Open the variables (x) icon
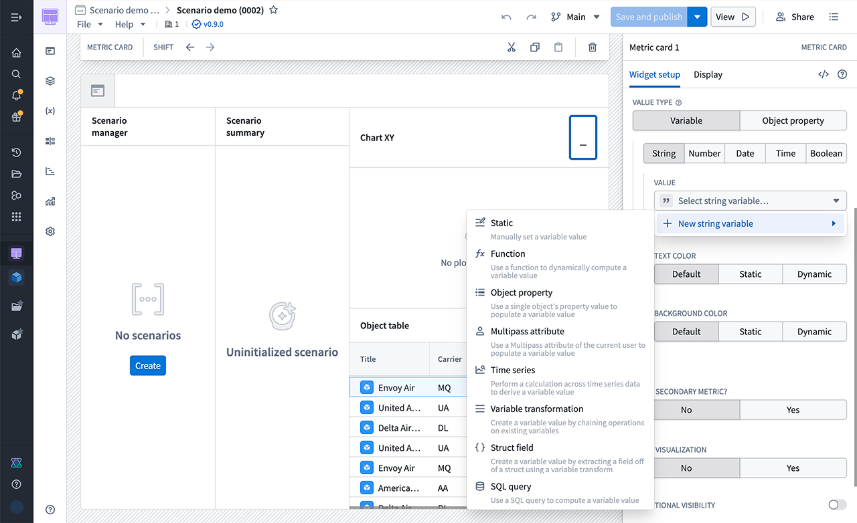This screenshot has width=857, height=523. pos(50,111)
